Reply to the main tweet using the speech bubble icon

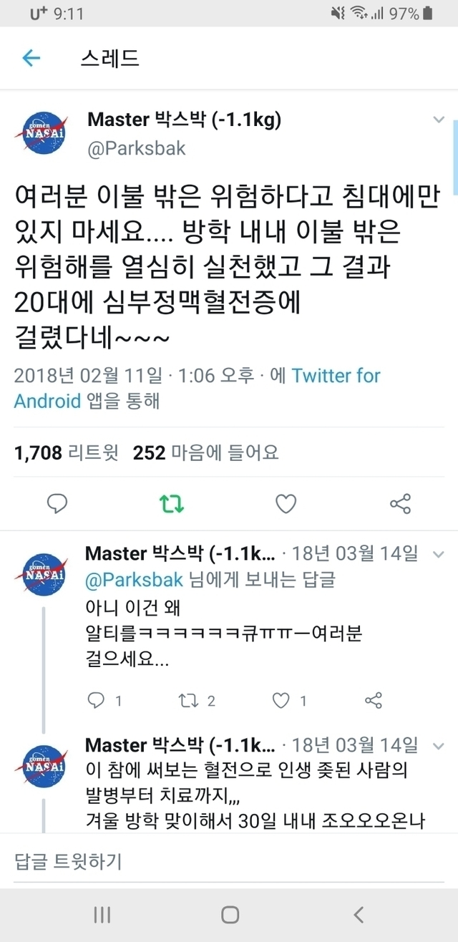(57, 504)
